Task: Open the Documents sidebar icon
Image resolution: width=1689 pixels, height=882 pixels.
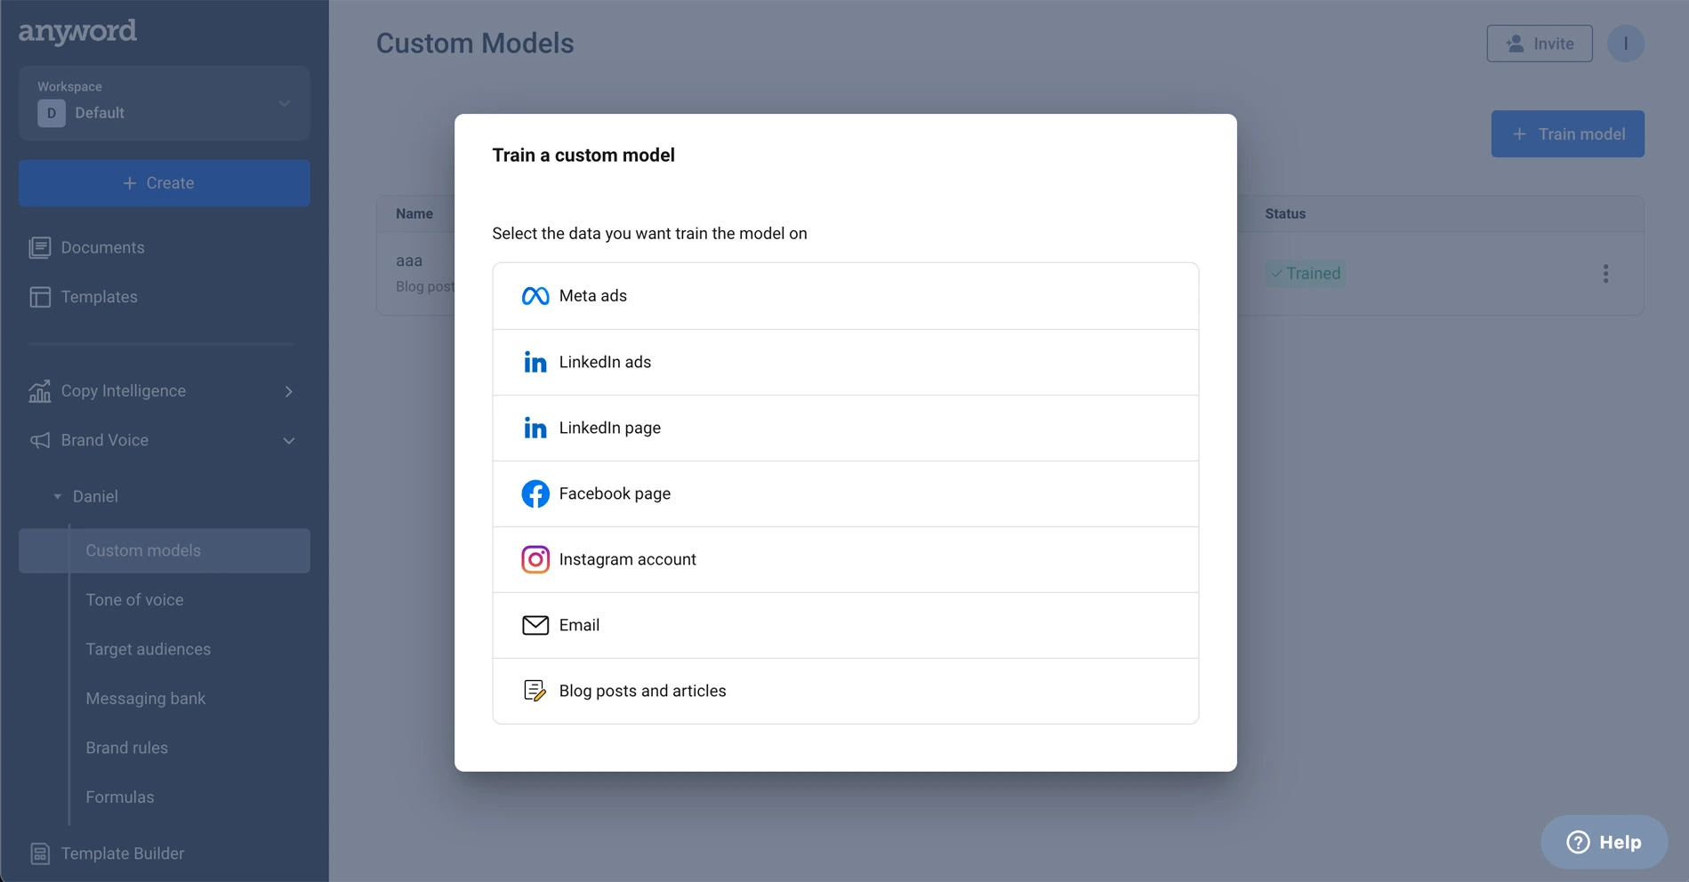Action: tap(40, 248)
